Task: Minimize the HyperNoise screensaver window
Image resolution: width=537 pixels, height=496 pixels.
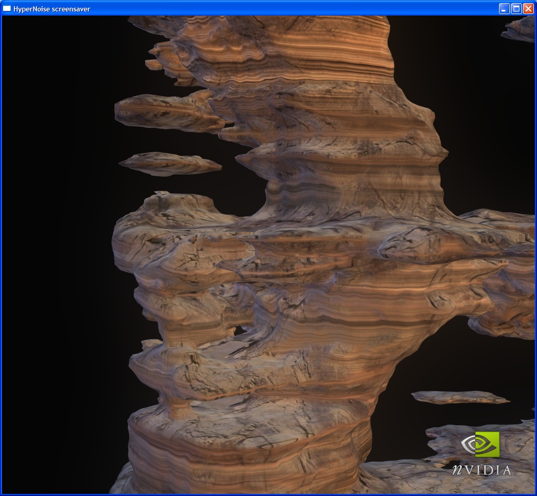Action: 504,8
